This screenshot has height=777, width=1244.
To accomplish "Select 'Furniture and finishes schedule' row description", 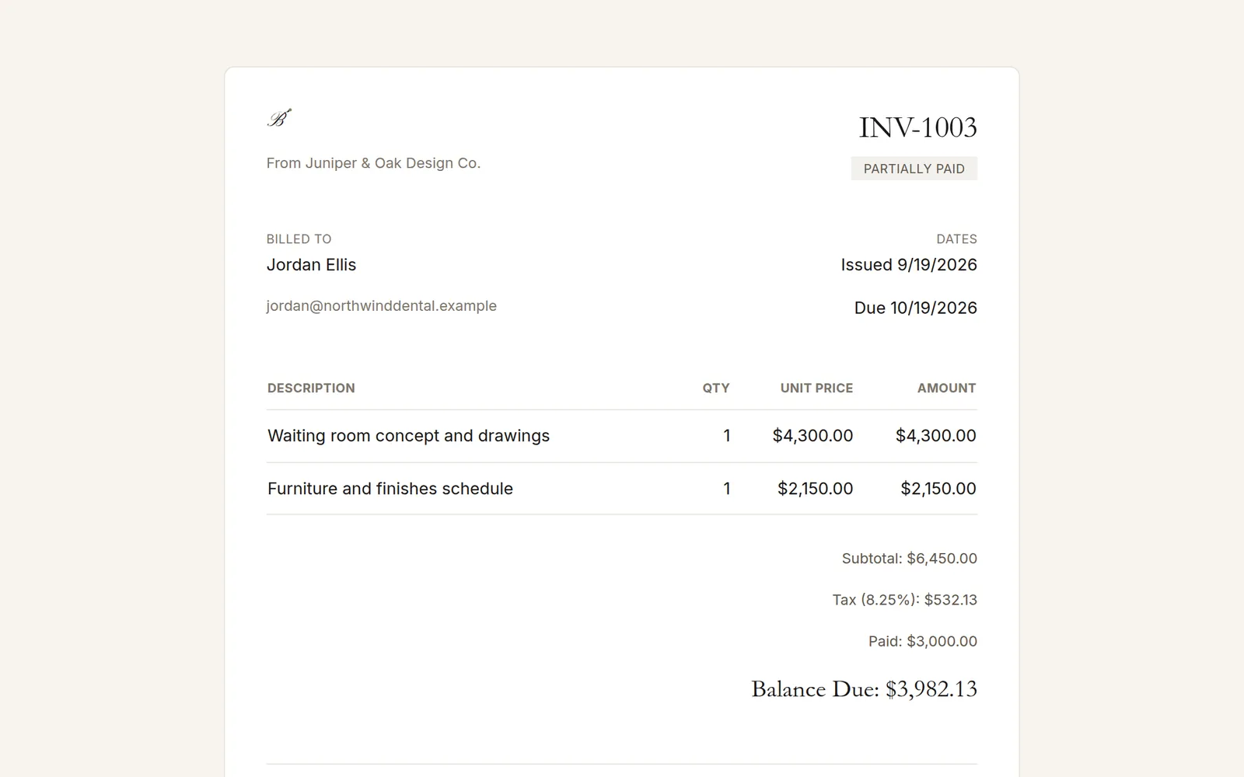I will [390, 489].
